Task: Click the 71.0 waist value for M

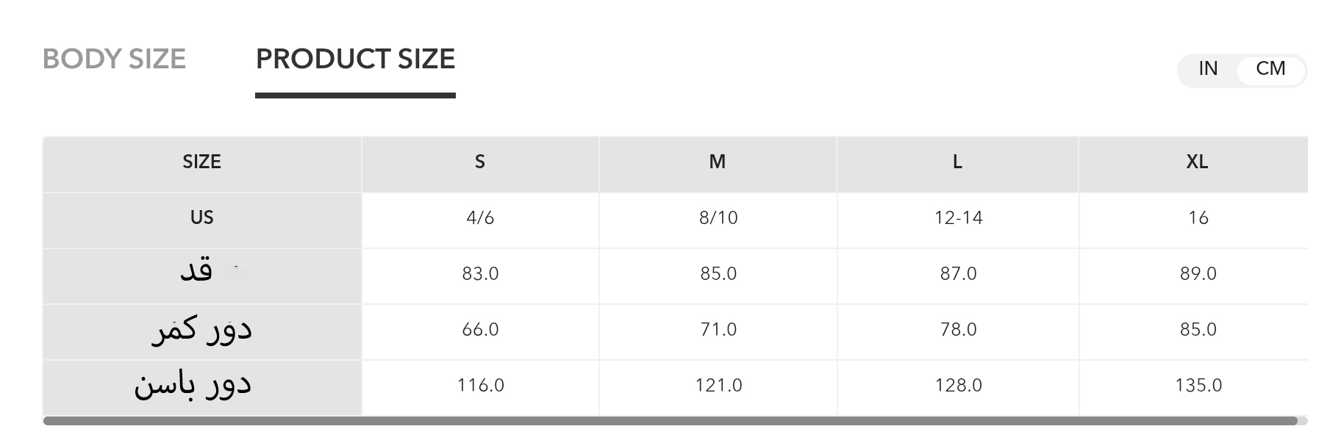Action: [718, 330]
